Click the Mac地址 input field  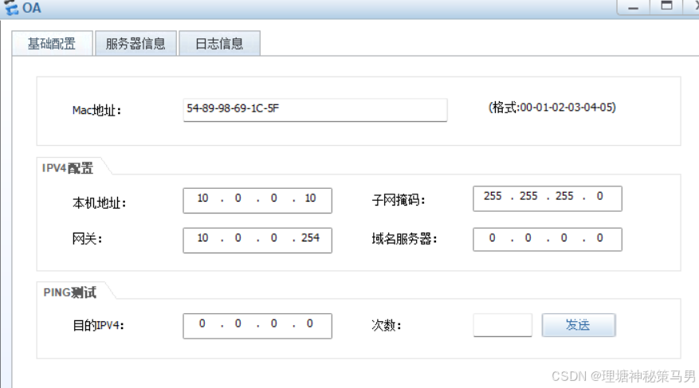(x=315, y=110)
